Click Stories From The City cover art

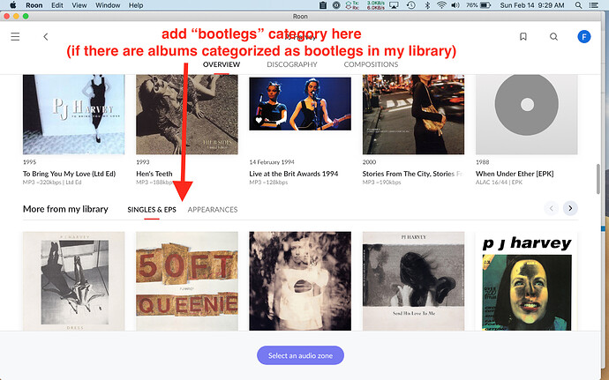[413, 115]
